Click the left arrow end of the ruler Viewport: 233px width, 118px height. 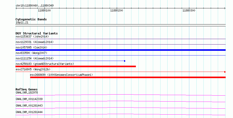pyautogui.click(x=16, y=8)
